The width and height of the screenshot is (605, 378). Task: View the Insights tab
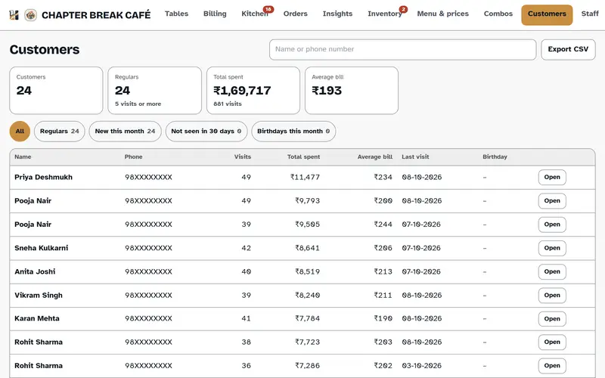pos(337,14)
